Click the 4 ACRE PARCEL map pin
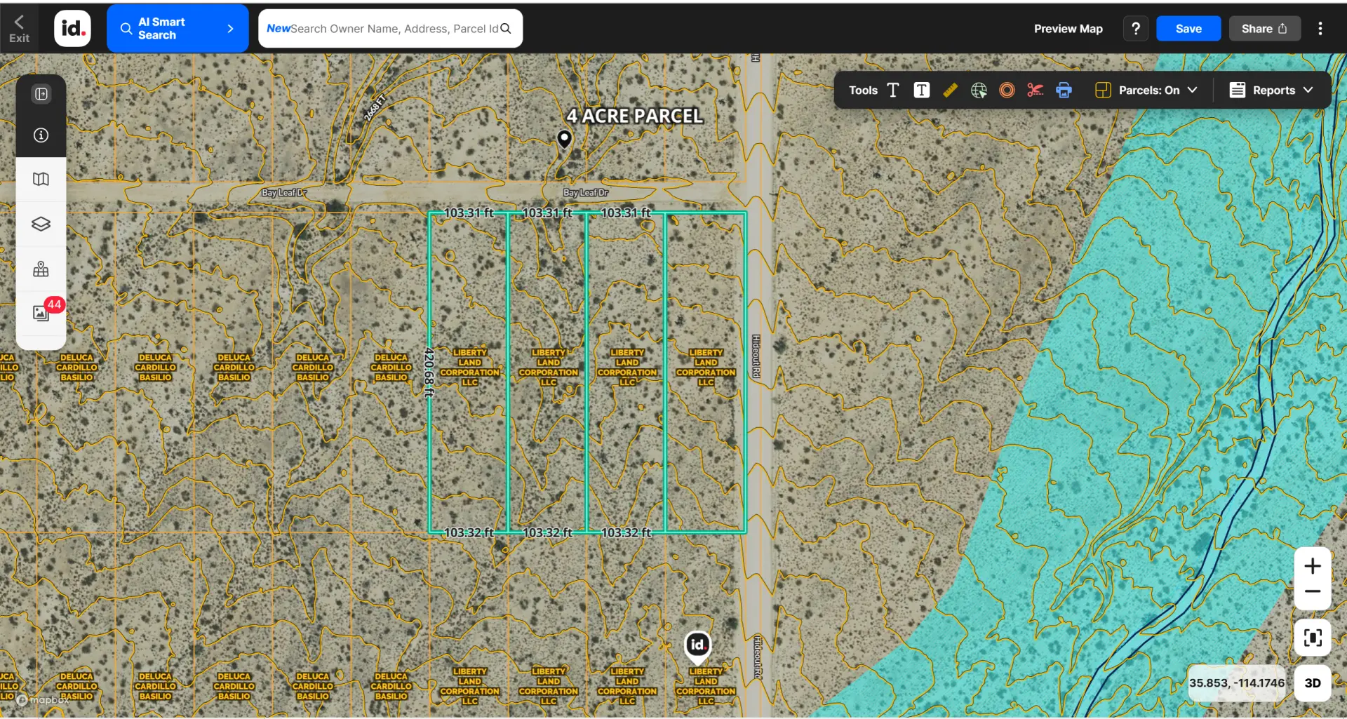This screenshot has height=719, width=1347. tap(564, 140)
